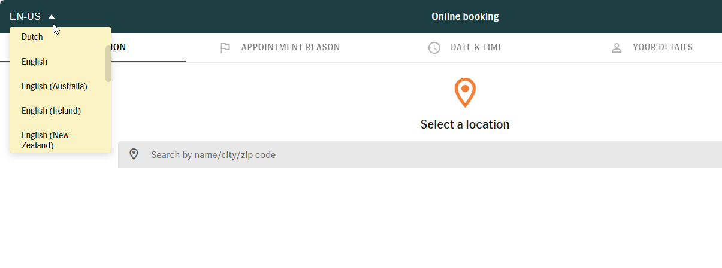Choose English (New Zealand) language option
The image size is (722, 268).
coord(45,140)
